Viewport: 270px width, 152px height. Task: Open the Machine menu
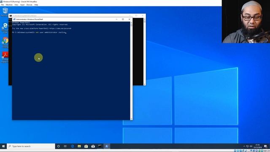tap(9, 5)
